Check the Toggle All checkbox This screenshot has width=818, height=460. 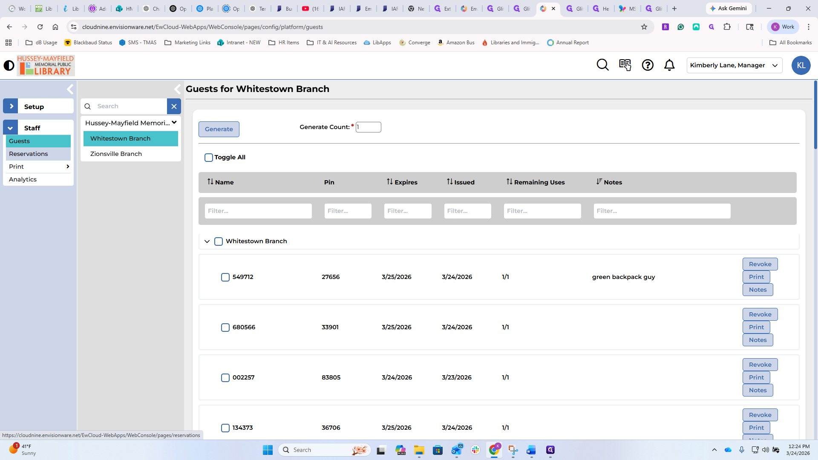point(209,158)
